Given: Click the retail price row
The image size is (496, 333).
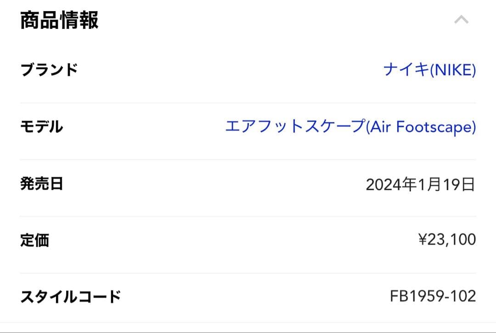Looking at the screenshot, I should [248, 240].
